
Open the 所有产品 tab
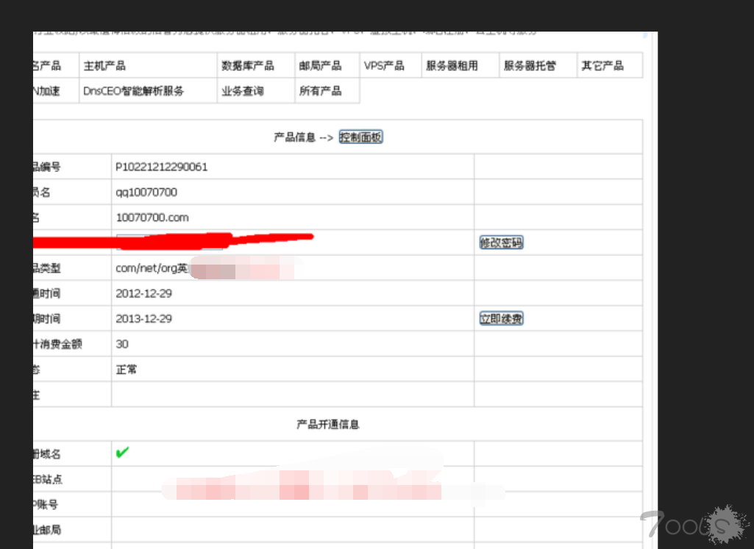click(x=320, y=91)
